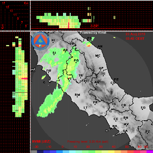
Task: Click the 15 km altitude label
Action: tap(7, 7)
